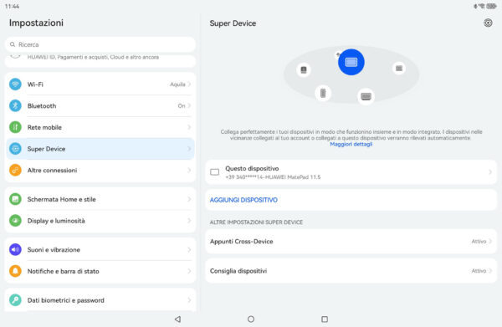
Task: Open Rete mobile settings
Action: pyautogui.click(x=100, y=127)
